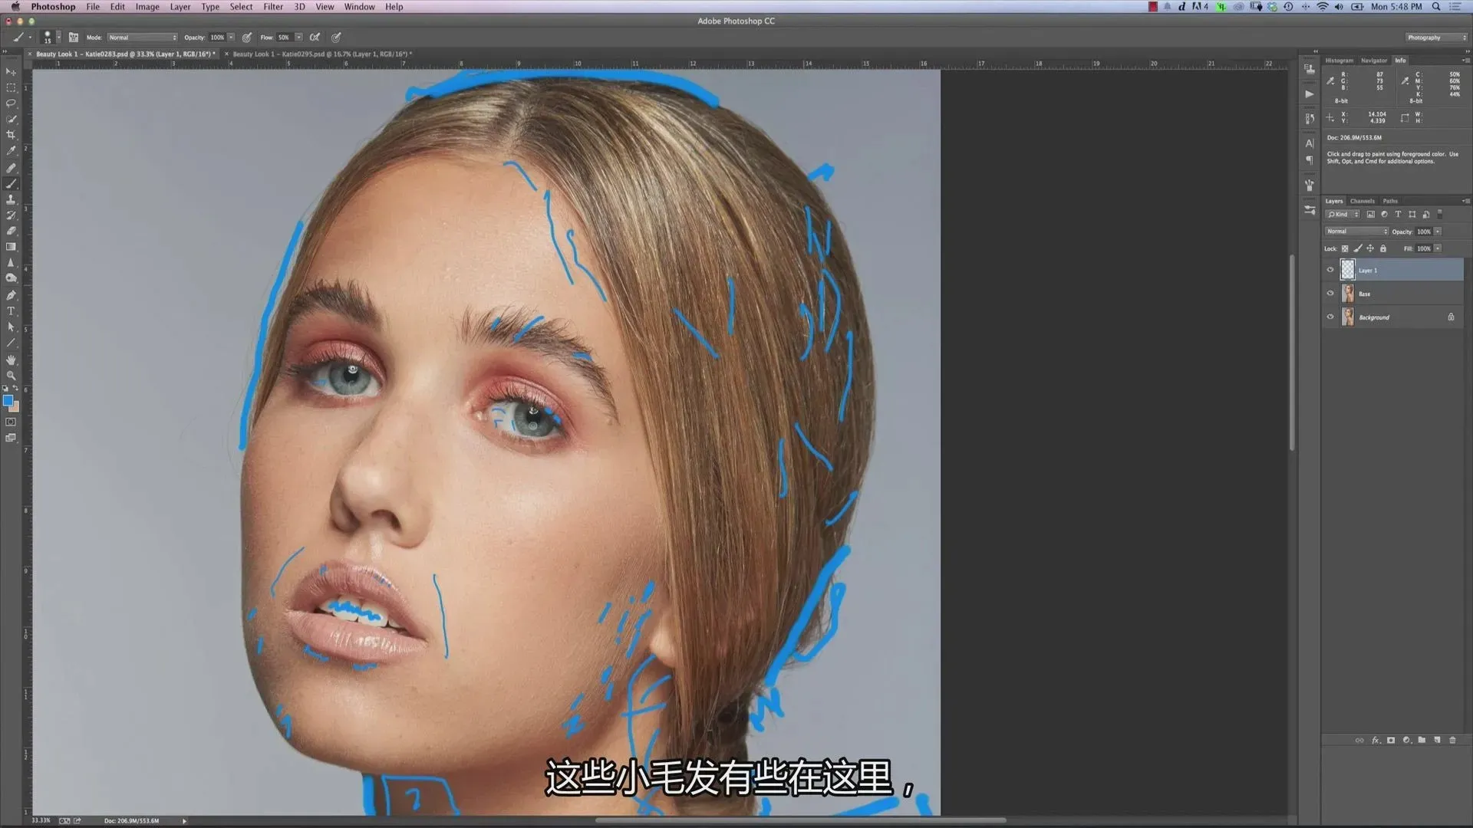Select the Eyedropper tool
Image resolution: width=1473 pixels, height=828 pixels.
(x=11, y=151)
